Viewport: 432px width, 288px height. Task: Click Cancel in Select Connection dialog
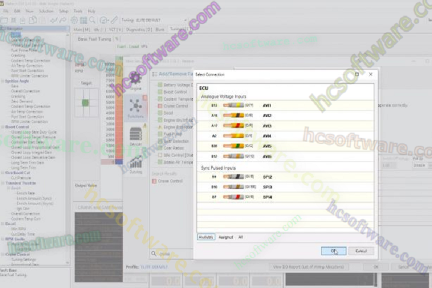361,251
